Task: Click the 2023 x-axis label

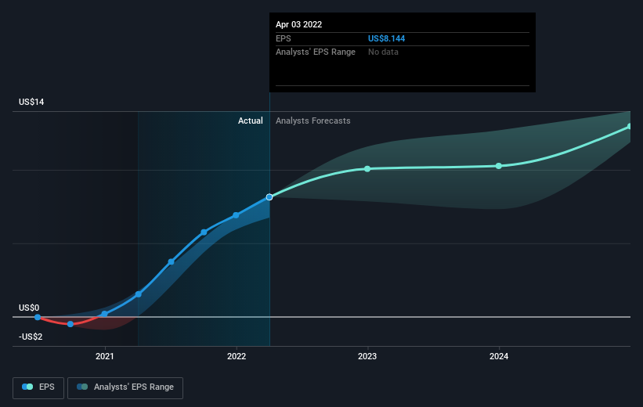Action: tap(367, 356)
